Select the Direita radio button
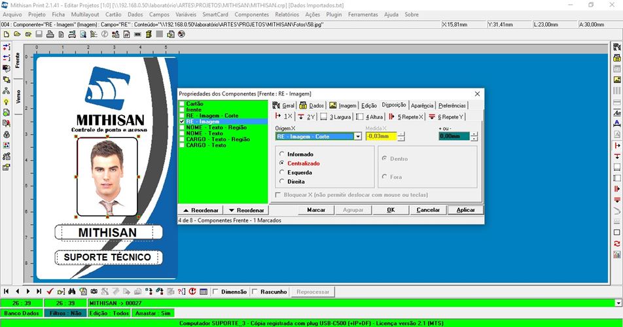This screenshot has width=623, height=327. [x=281, y=181]
